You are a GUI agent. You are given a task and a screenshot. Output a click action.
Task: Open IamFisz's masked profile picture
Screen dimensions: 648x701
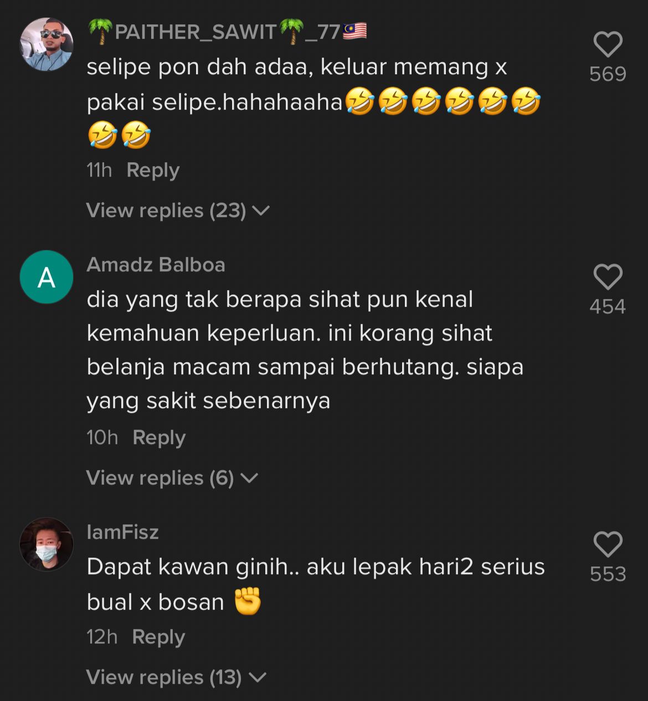tap(47, 544)
